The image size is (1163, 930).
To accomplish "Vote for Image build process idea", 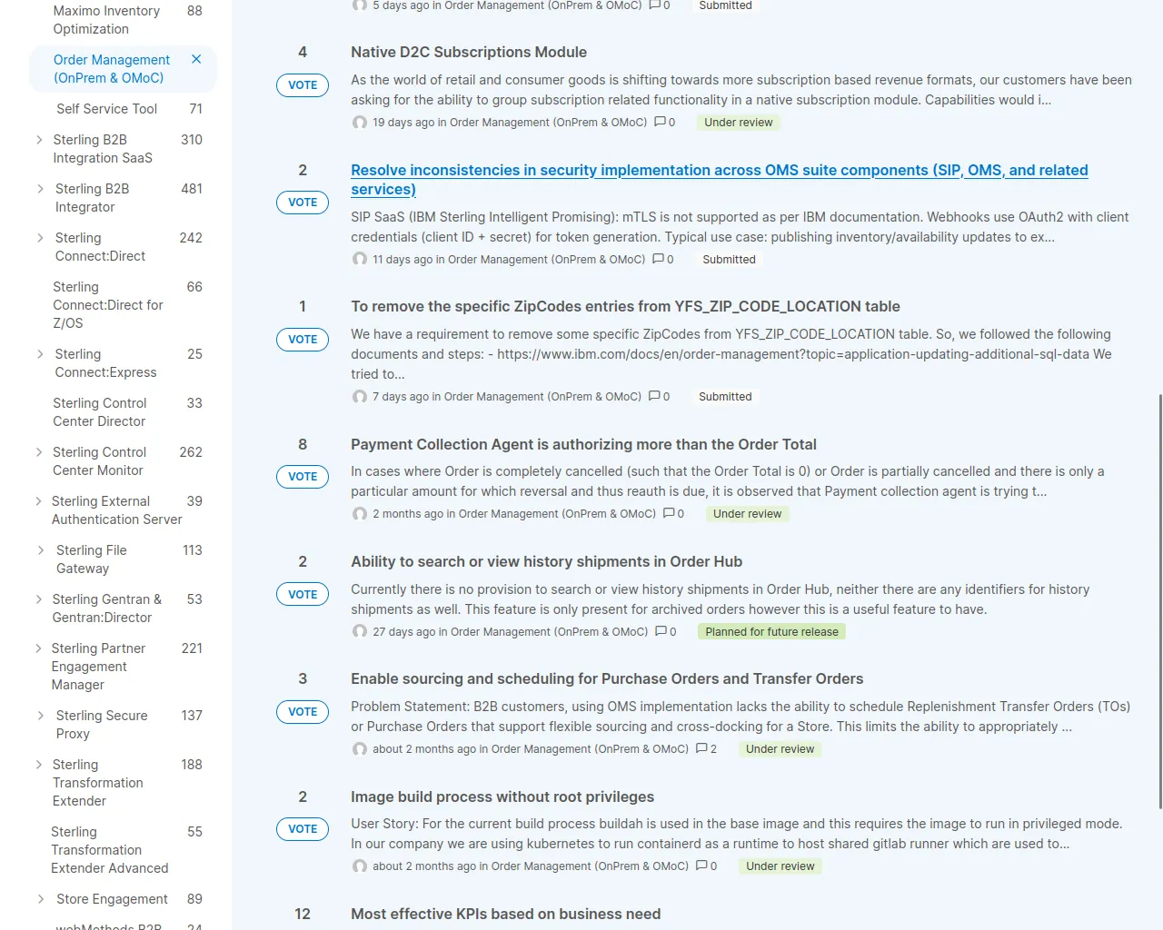I will [x=303, y=829].
